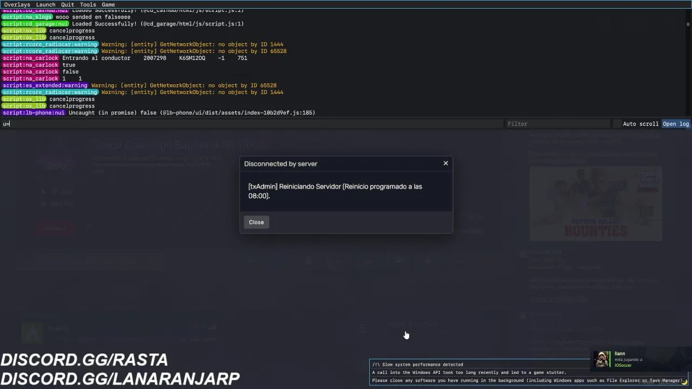The image size is (692, 389).
Task: Open the Overlays menu
Action: click(17, 4)
